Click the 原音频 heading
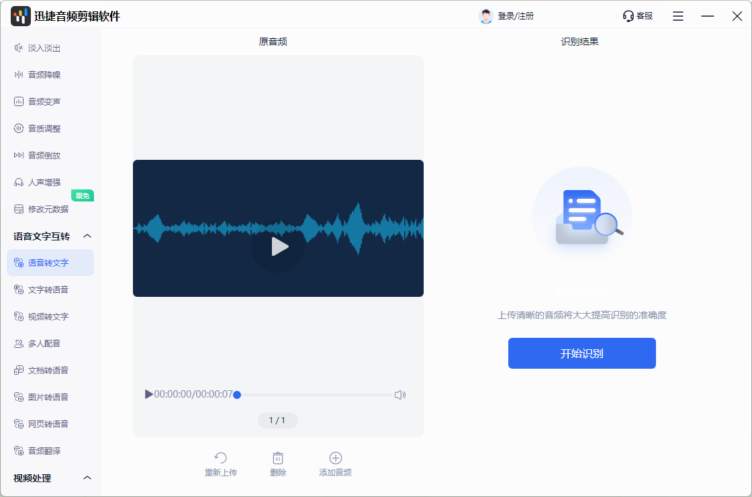Viewport: 752px width, 497px height. tap(273, 42)
